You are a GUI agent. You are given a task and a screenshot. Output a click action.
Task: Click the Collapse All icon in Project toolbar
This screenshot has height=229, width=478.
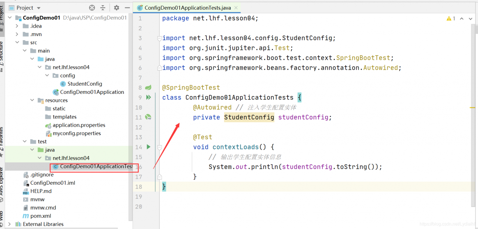[x=103, y=7]
